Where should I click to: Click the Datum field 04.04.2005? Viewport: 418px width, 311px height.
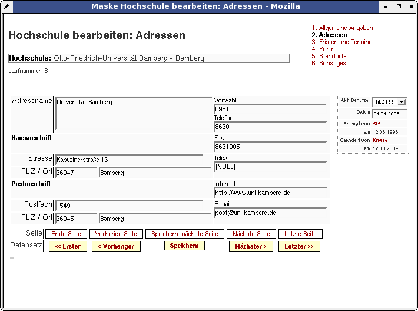pos(390,114)
